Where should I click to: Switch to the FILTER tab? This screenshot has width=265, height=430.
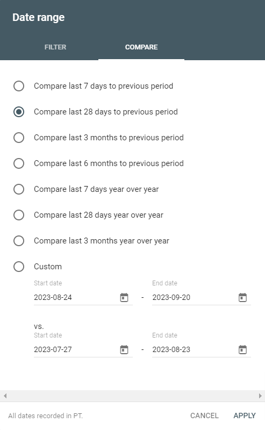click(x=55, y=47)
